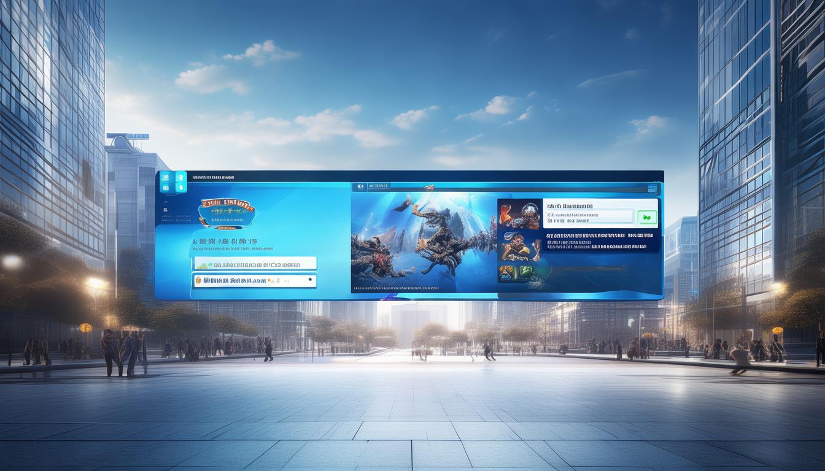This screenshot has width=825, height=471.
Task: Select the upper white bar with green icon
Action: [255, 264]
